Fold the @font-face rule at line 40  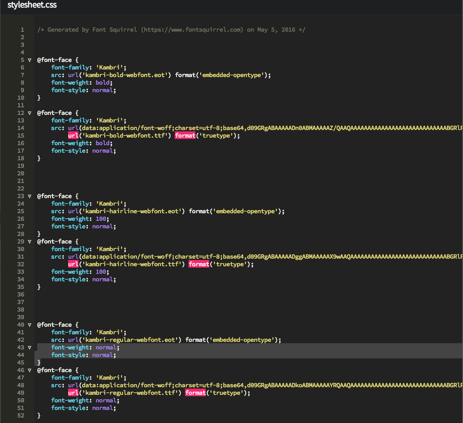pyautogui.click(x=29, y=325)
